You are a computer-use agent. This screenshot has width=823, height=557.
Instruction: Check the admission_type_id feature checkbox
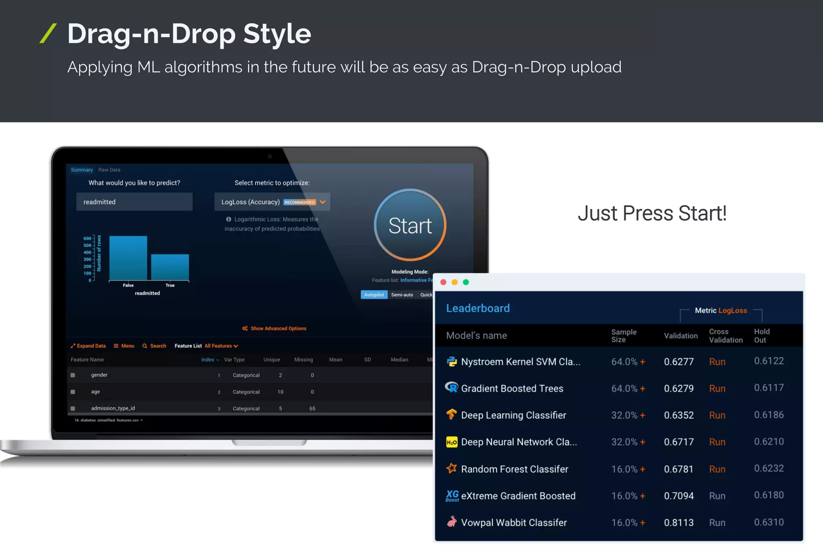coord(73,408)
